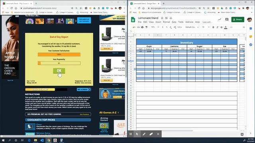Open the text color picker in Sheets toolbar
The image size is (255, 143).
coord(226,27)
